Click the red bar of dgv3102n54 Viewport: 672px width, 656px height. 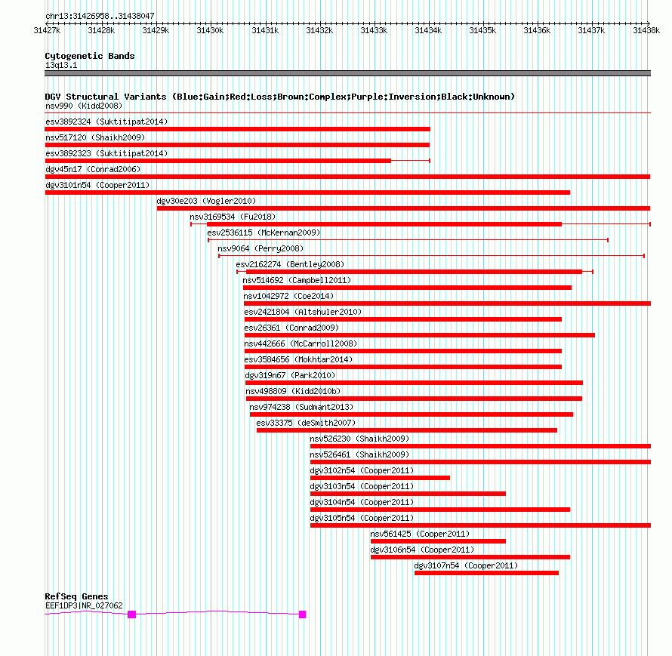coord(380,478)
